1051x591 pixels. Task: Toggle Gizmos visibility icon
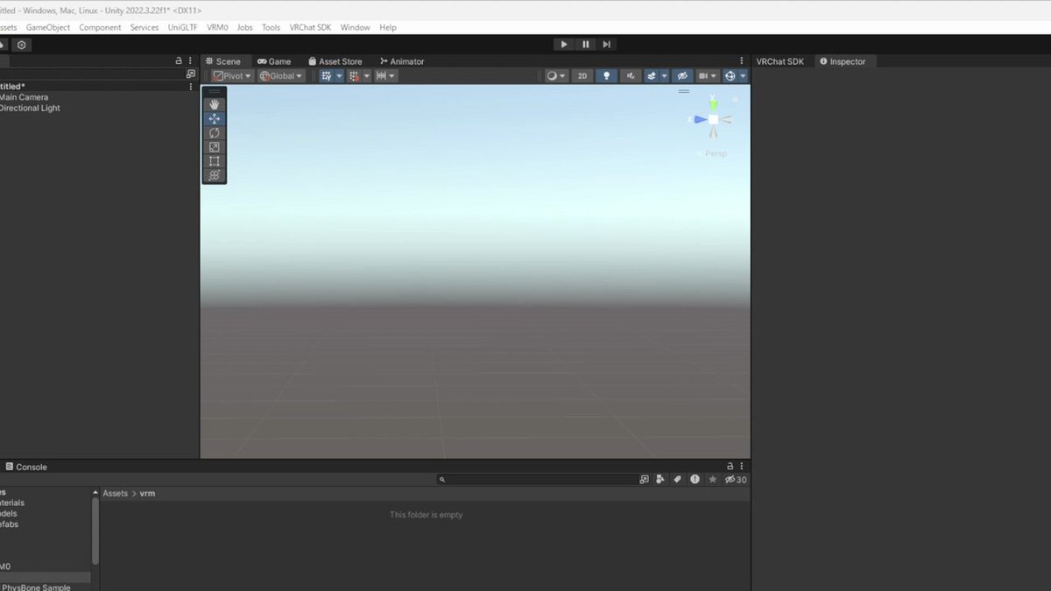pyautogui.click(x=730, y=76)
